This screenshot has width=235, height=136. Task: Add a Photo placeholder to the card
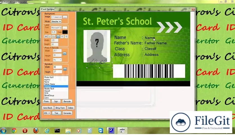point(46,101)
